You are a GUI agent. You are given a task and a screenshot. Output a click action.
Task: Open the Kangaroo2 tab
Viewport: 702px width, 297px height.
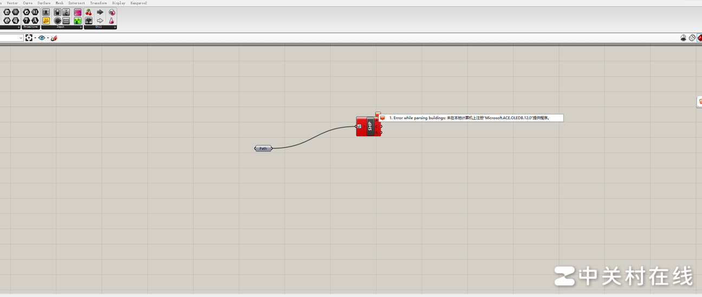(x=139, y=3)
